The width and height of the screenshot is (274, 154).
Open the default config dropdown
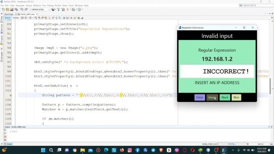click(40, 9)
